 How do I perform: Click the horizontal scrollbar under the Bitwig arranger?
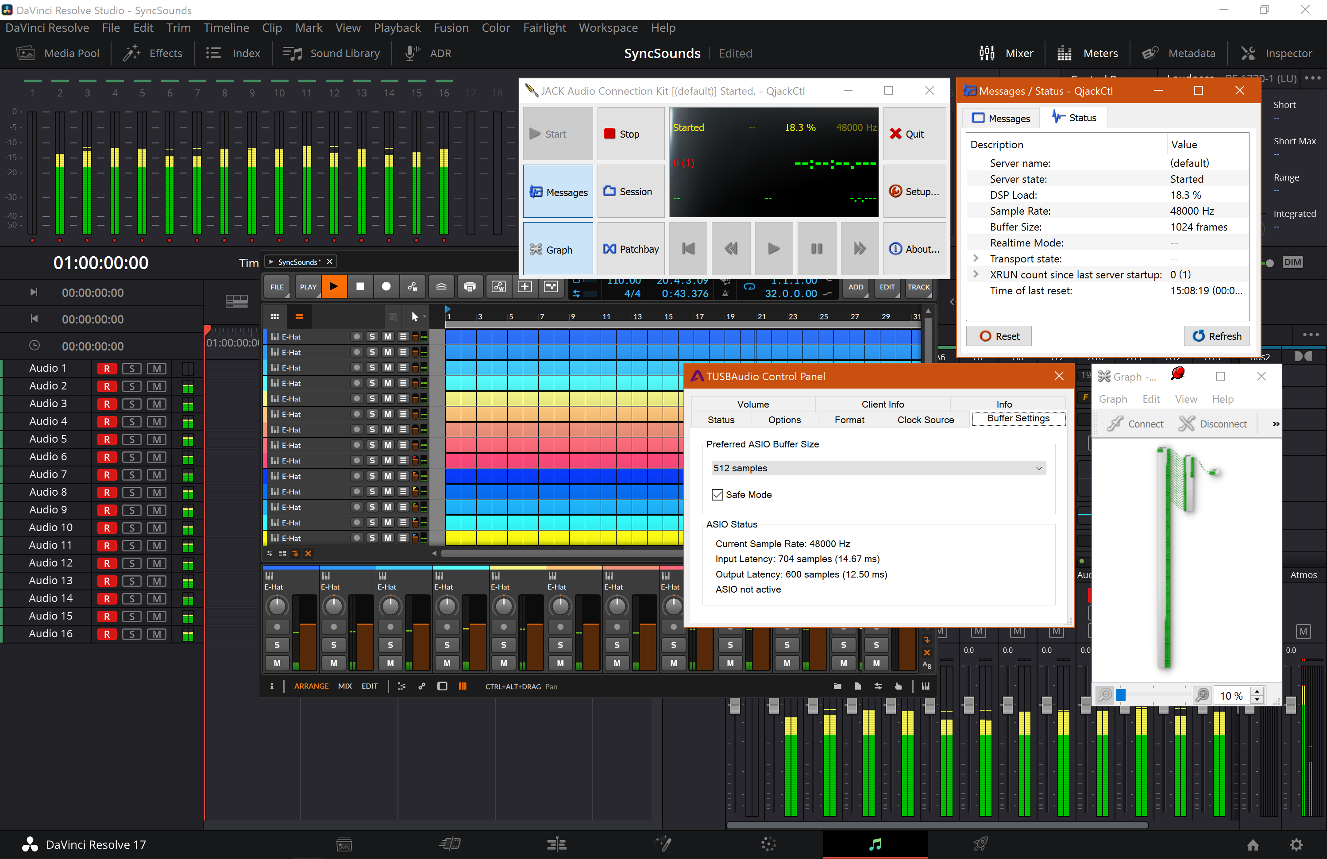tap(561, 554)
